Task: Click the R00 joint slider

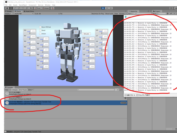Action: point(30,34)
